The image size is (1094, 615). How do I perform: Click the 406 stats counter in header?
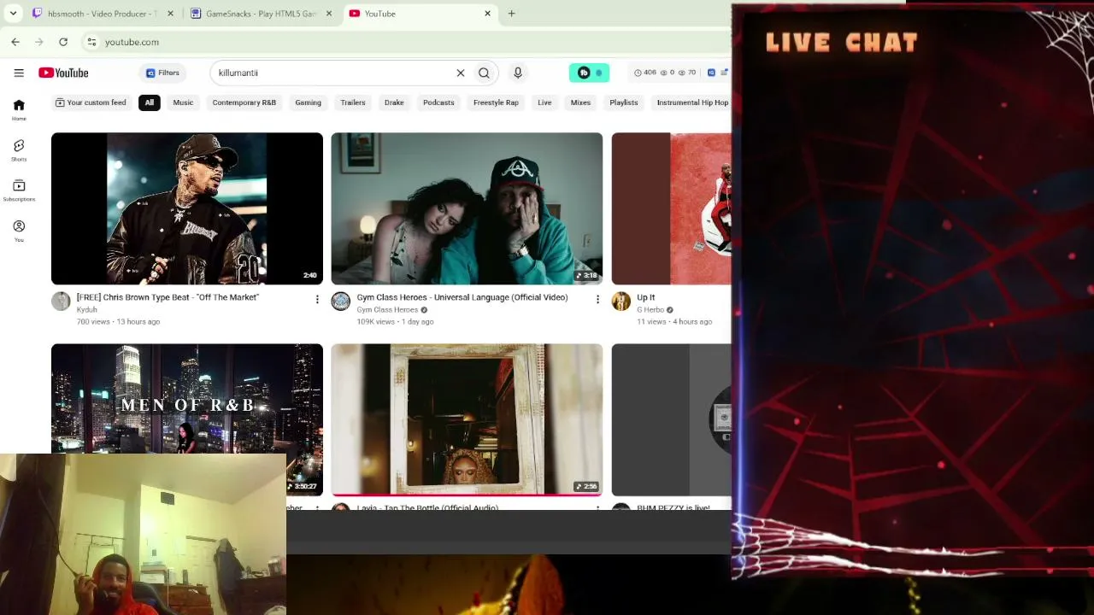pyautogui.click(x=645, y=73)
